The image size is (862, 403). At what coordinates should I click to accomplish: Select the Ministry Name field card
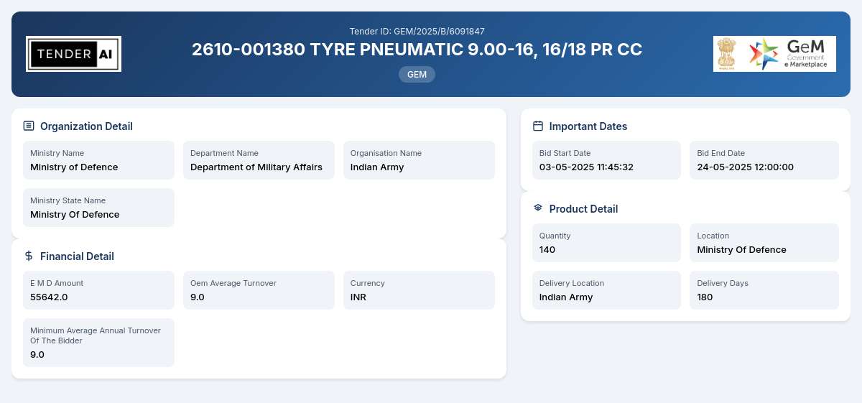[98, 160]
